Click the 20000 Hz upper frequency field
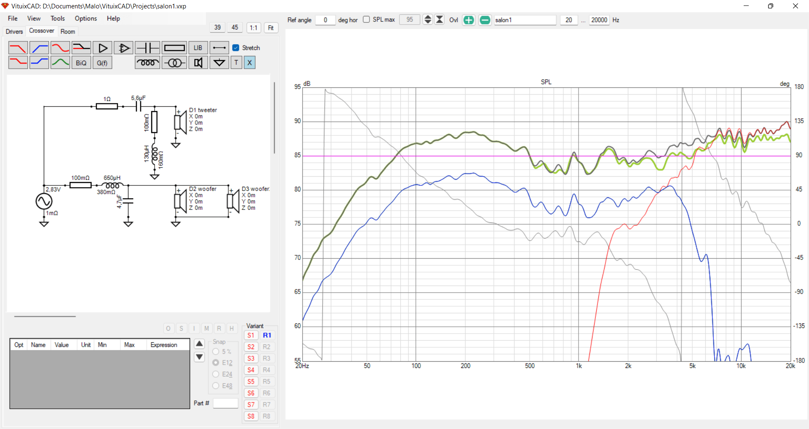Image resolution: width=809 pixels, height=429 pixels. pos(599,20)
